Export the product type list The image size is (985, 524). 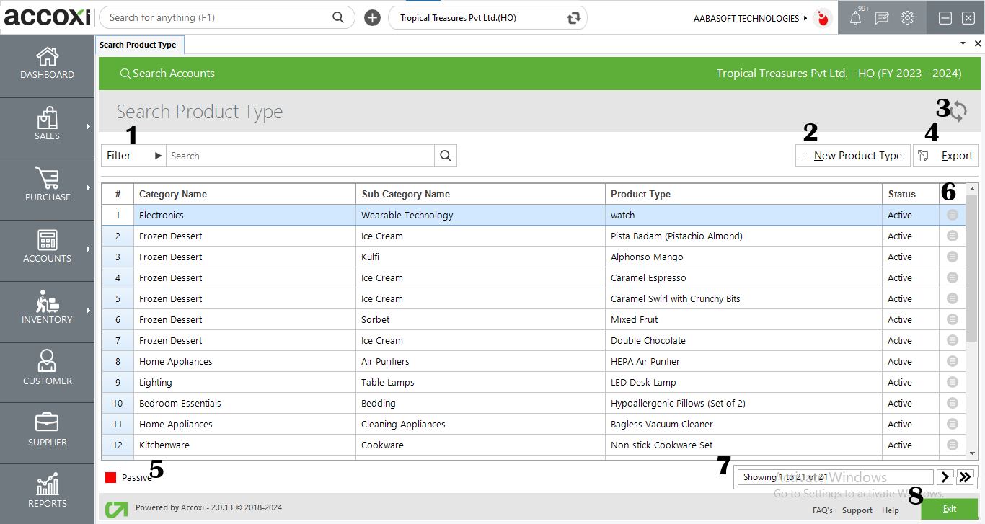946,156
